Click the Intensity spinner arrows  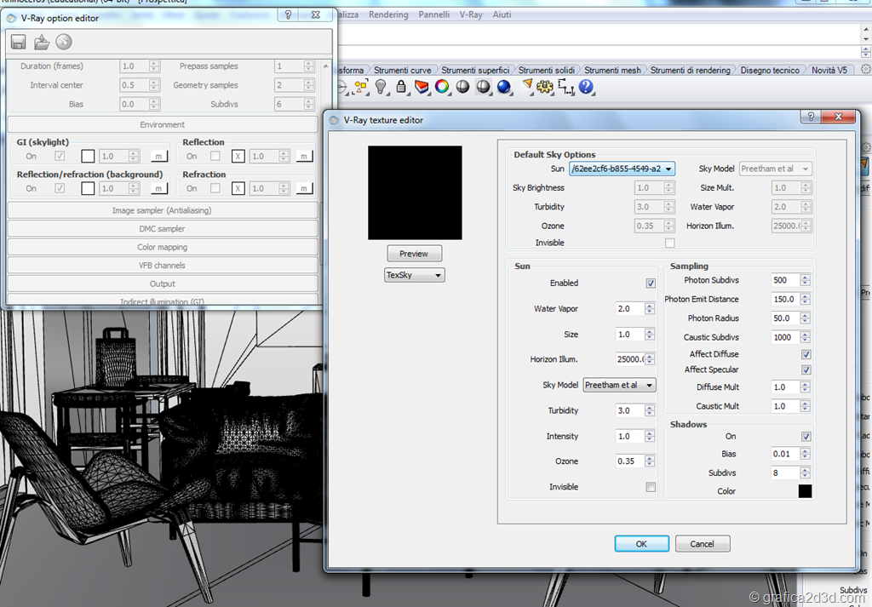tap(650, 437)
